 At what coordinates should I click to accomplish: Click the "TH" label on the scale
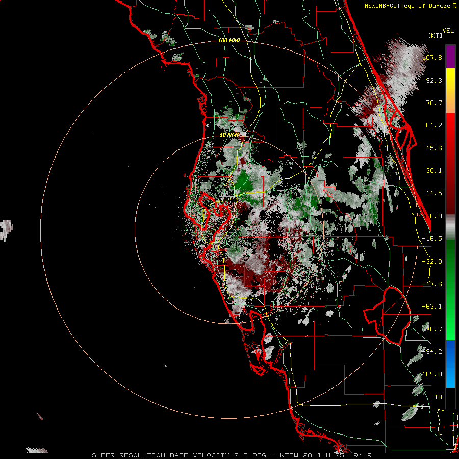[438, 397]
